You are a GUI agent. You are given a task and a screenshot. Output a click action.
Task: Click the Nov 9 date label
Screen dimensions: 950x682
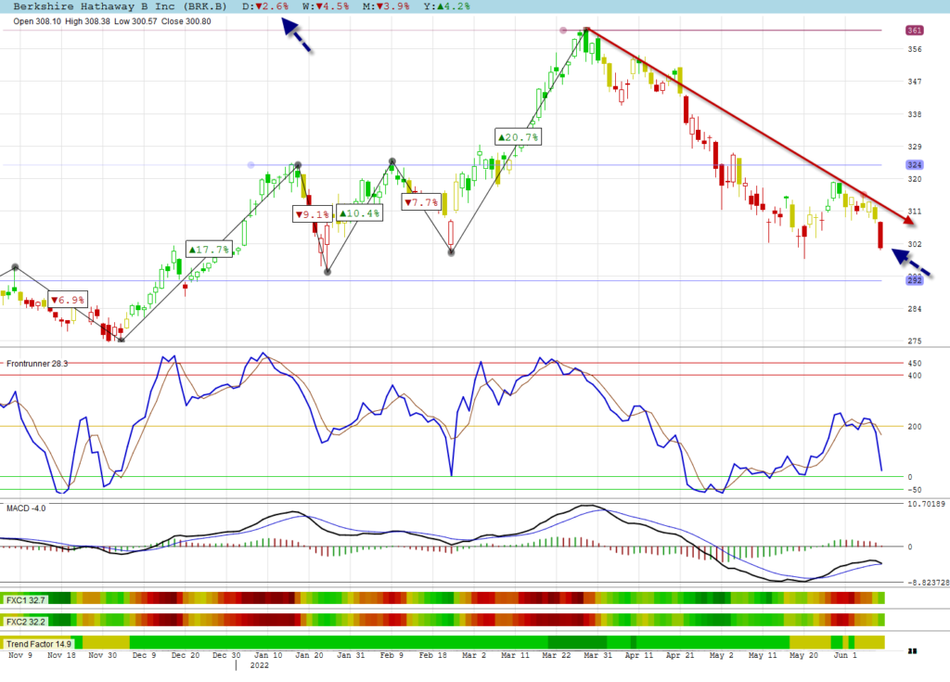(x=20, y=655)
